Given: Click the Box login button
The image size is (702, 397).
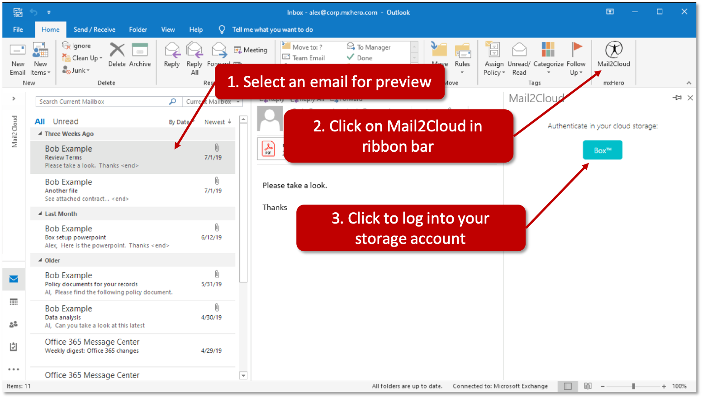Looking at the screenshot, I should point(602,150).
